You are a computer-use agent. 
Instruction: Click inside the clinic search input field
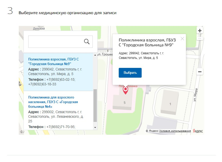tap(54, 41)
